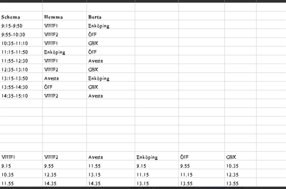Select the Hemma column header cell
This screenshot has height=189, width=286.
(53, 17)
